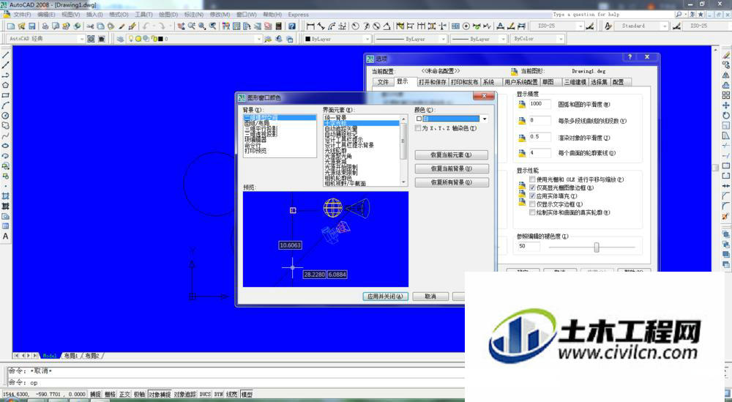Open the layer list dropdown
732x402 pixels.
[259, 39]
